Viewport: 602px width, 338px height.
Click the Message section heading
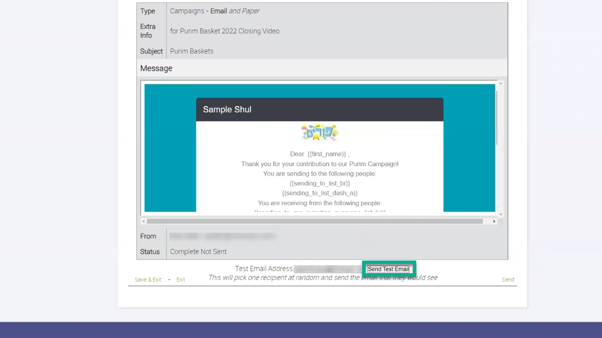point(156,69)
